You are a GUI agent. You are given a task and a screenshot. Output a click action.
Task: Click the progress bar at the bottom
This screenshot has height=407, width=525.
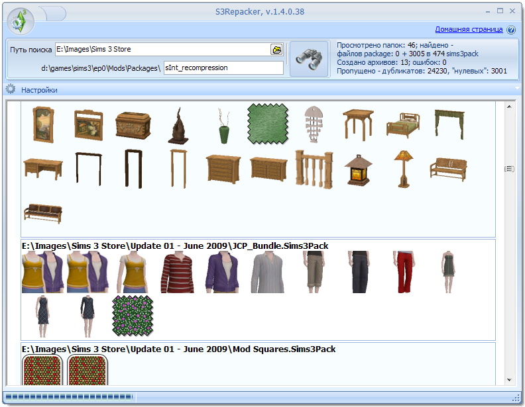click(70, 397)
